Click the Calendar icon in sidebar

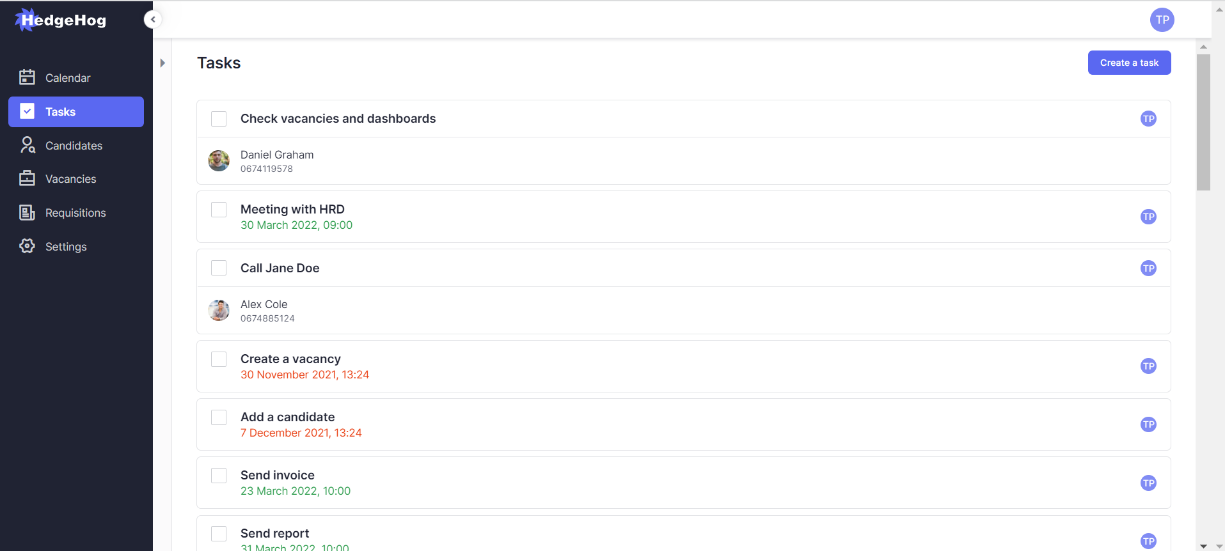pyautogui.click(x=27, y=77)
